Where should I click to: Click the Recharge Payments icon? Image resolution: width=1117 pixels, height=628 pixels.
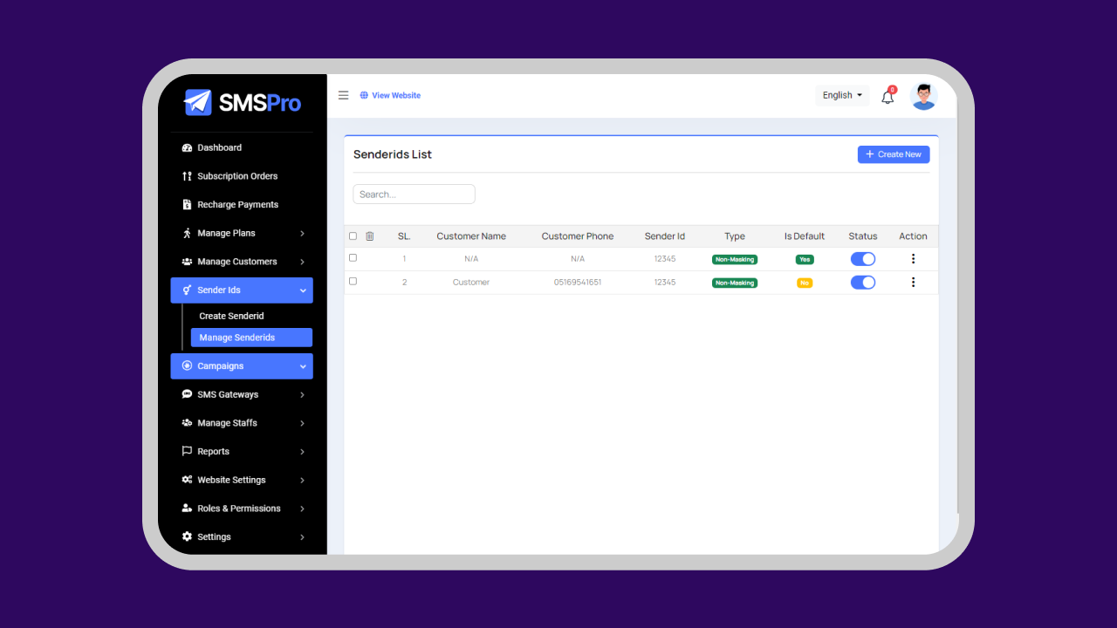click(187, 204)
